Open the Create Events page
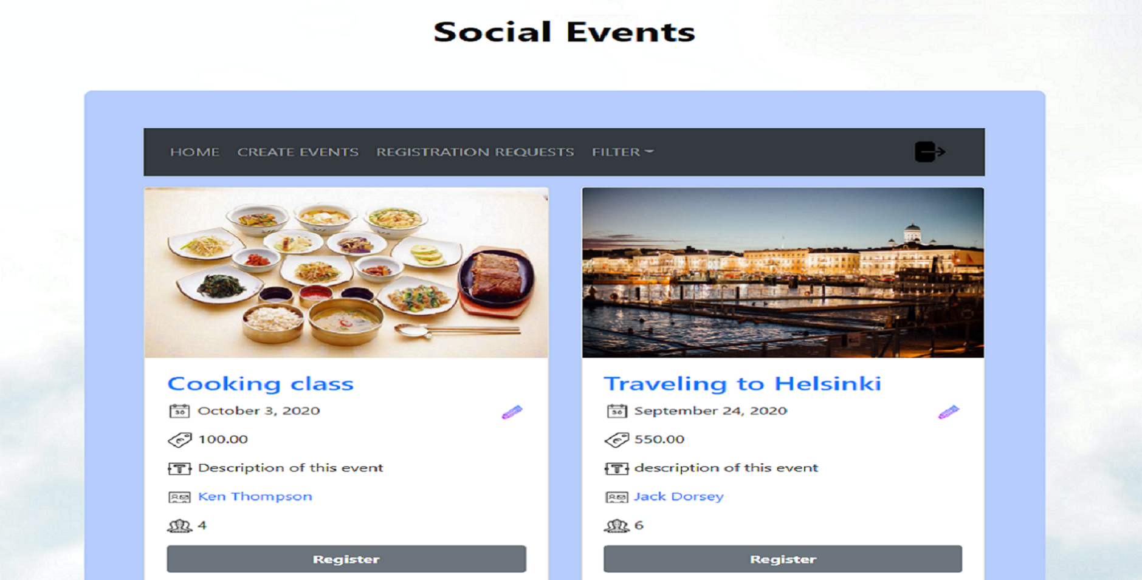Screen dimensions: 1142x580 pyautogui.click(x=298, y=152)
